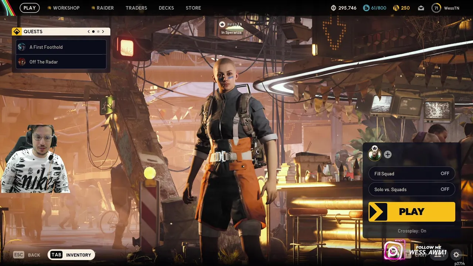Open the level 71 profile ring
The image size is (473, 266).
[x=436, y=8]
